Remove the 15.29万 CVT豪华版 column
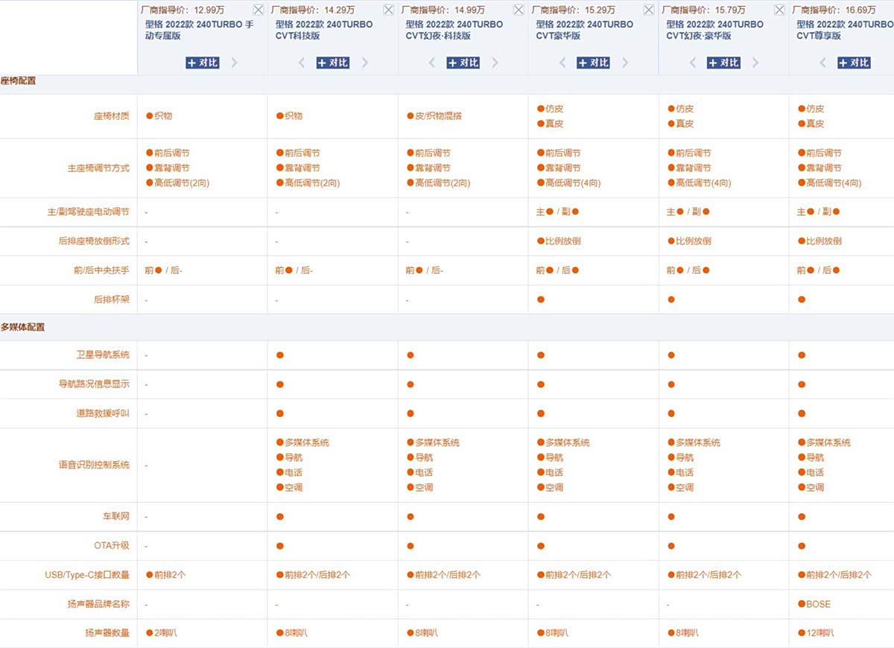The width and height of the screenshot is (894, 648). click(649, 10)
